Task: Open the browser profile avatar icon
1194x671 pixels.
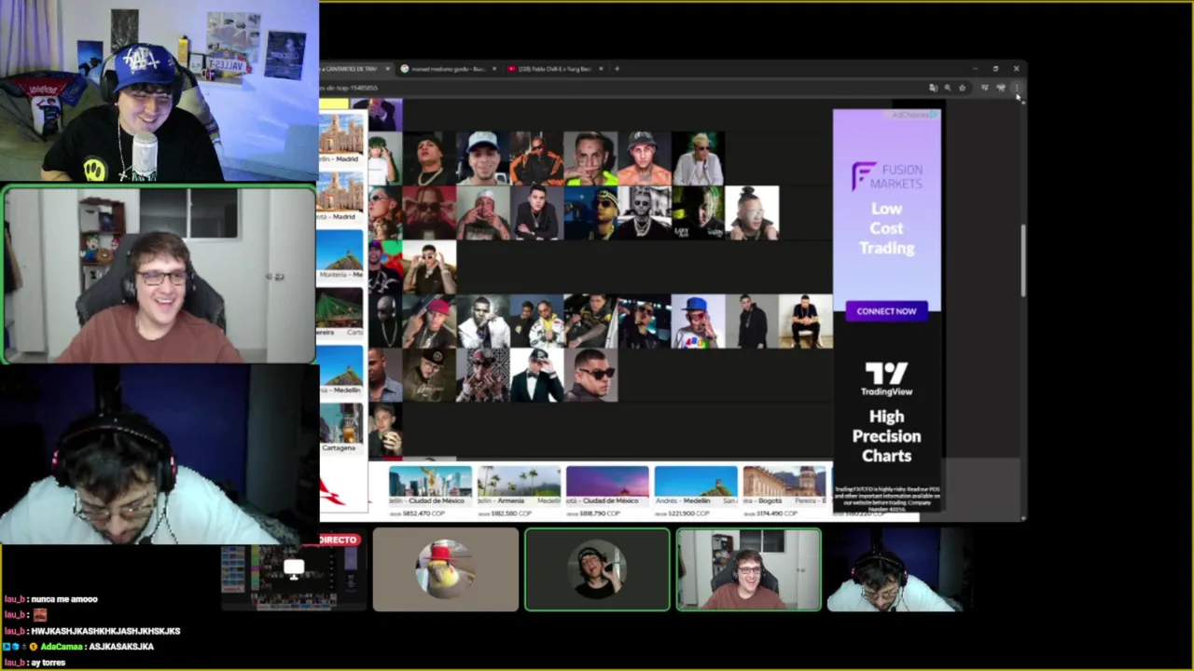Action: point(1001,88)
